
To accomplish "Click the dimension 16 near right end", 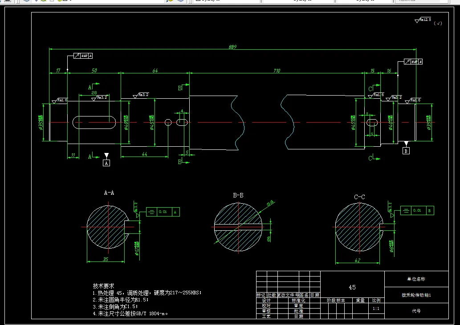I will [389, 71].
